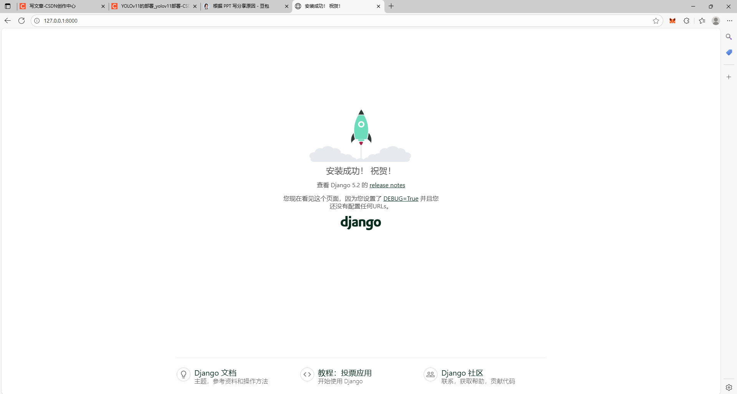Open the Favorites list icon

pyautogui.click(x=702, y=21)
